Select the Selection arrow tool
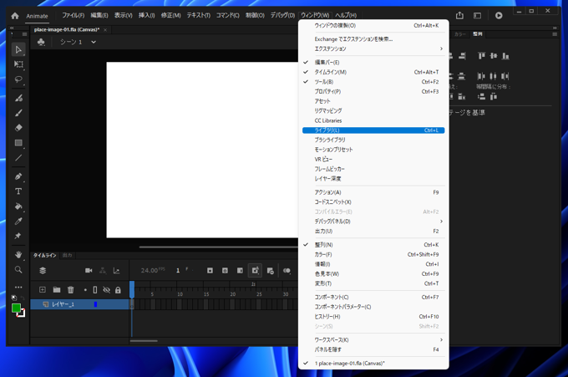The width and height of the screenshot is (568, 377). [18, 49]
